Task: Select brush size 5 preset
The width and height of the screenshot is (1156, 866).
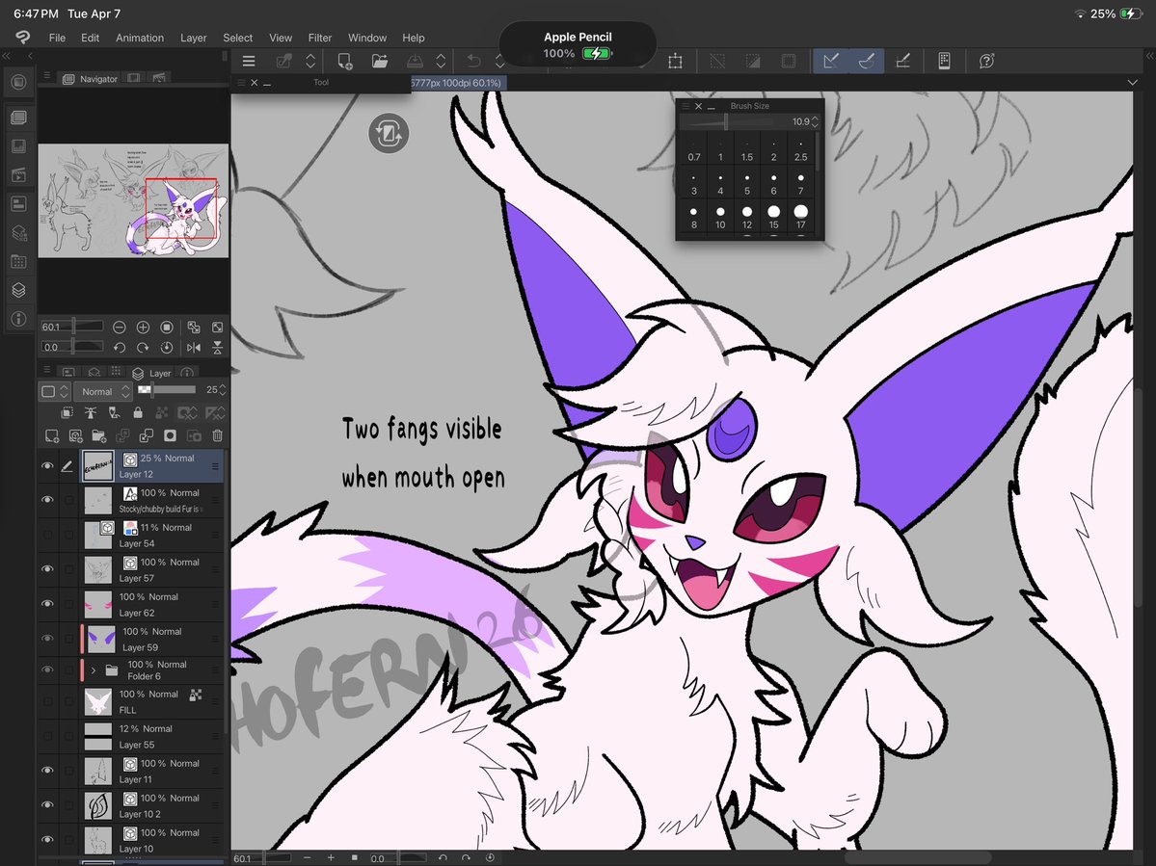Action: [x=747, y=184]
